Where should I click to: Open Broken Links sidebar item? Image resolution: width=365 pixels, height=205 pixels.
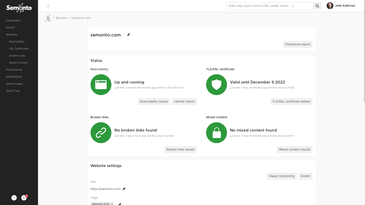[x=17, y=56]
